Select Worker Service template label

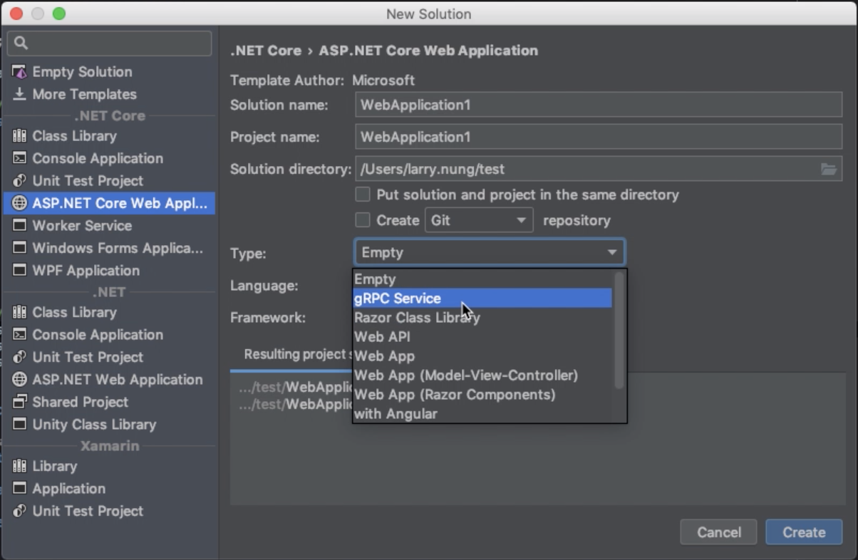click(82, 226)
